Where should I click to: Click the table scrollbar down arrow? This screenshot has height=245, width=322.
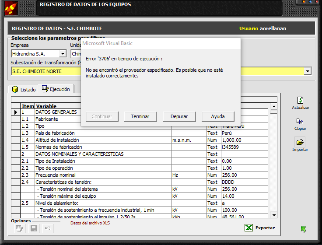click(x=274, y=215)
